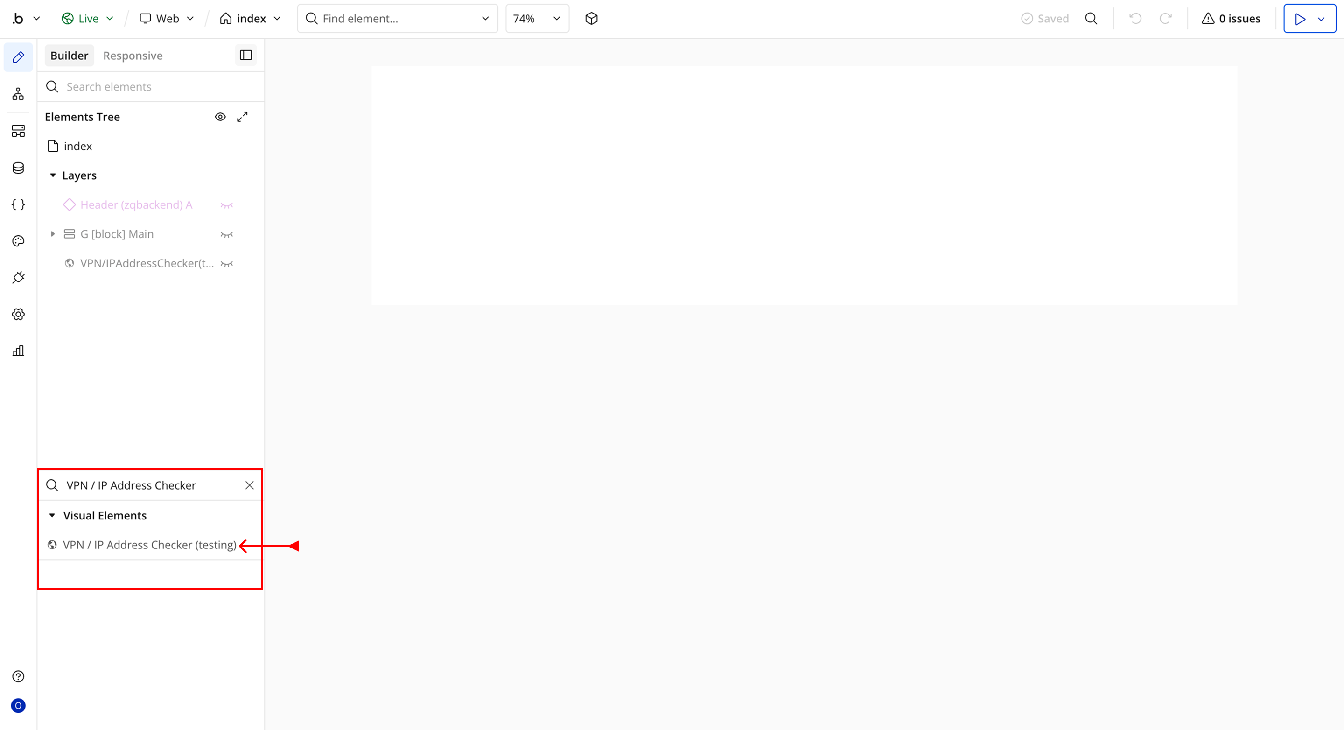Click the 3D cube view icon
The image size is (1344, 730).
[x=591, y=19]
